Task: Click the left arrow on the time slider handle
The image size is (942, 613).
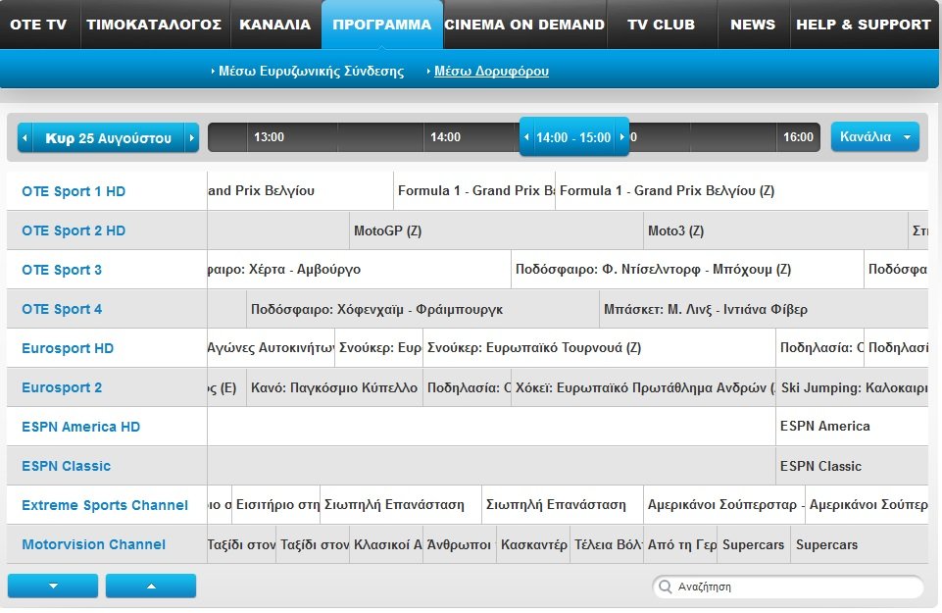Action: click(x=526, y=137)
